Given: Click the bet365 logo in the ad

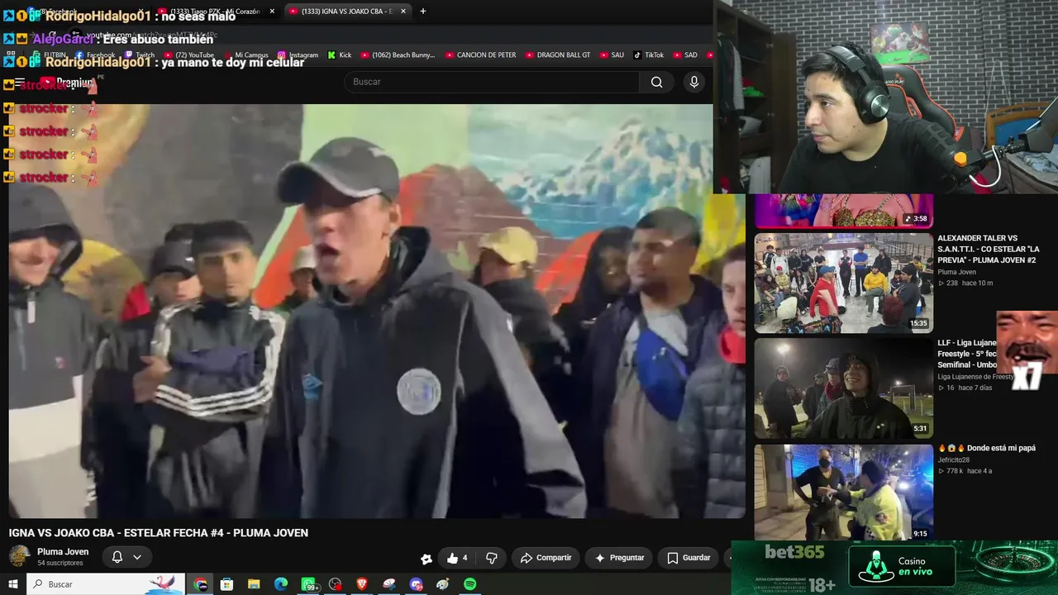Looking at the screenshot, I should [x=794, y=552].
